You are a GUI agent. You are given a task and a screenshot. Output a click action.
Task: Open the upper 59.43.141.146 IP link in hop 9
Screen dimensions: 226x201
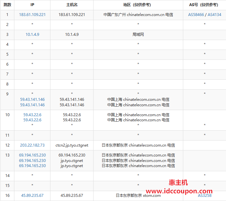click(32, 100)
